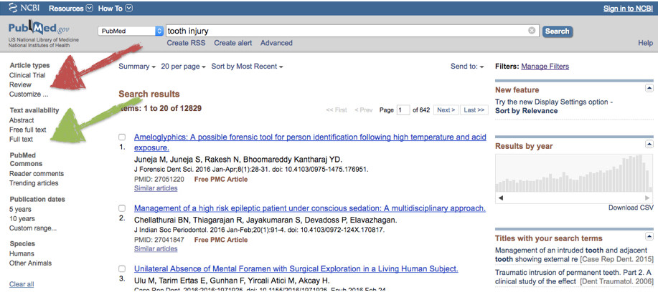Follow the Advanced search link
658x292 pixels.
(276, 43)
